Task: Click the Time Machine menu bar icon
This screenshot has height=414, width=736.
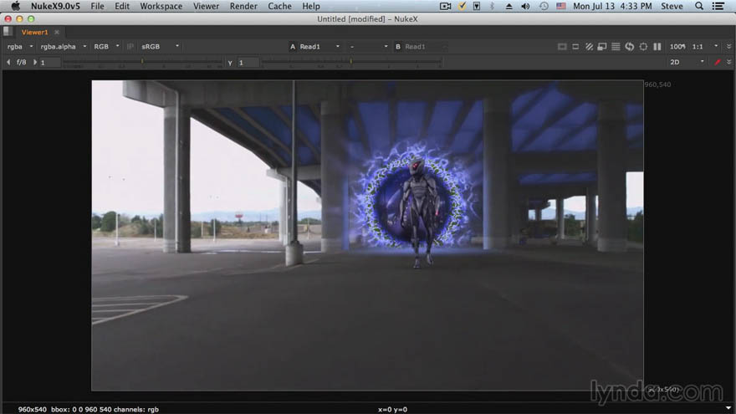Action: 544,6
